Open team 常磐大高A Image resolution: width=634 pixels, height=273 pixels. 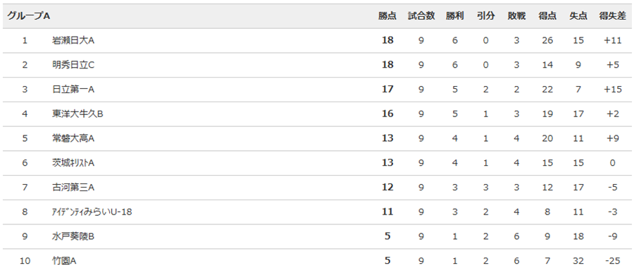pyautogui.click(x=73, y=138)
